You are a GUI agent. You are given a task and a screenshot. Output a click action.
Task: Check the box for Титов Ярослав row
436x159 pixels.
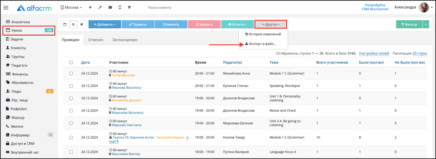click(71, 73)
